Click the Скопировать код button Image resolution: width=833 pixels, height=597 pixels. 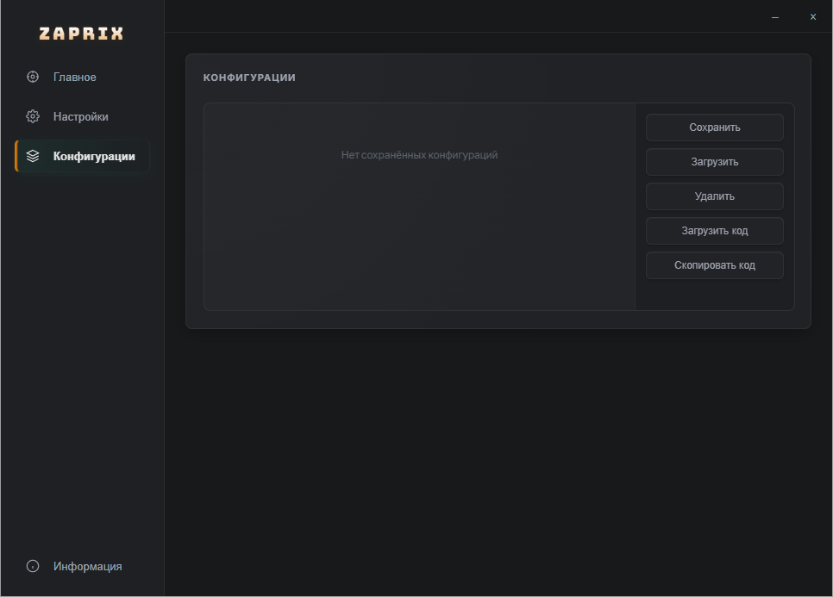(x=715, y=265)
